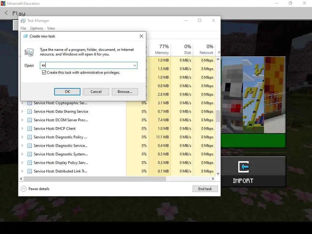Expand Service Host: Diagnostic Policy row
The height and width of the screenshot is (234, 312).
[x=22, y=137]
